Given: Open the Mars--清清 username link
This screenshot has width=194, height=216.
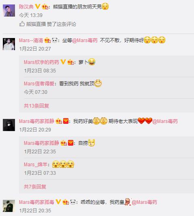Looking at the screenshot, I should 31,40.
